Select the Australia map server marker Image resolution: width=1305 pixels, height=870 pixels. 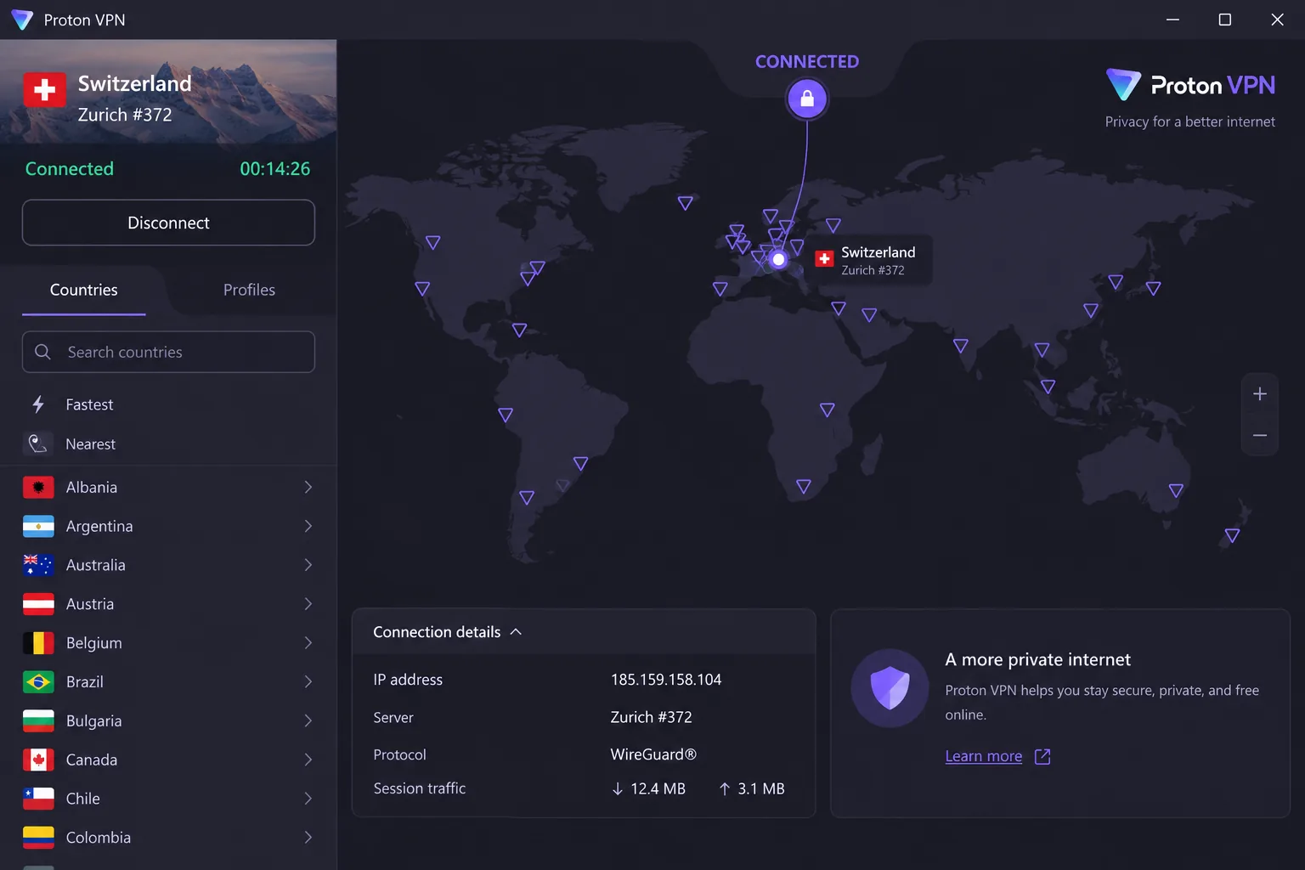pyautogui.click(x=1176, y=490)
